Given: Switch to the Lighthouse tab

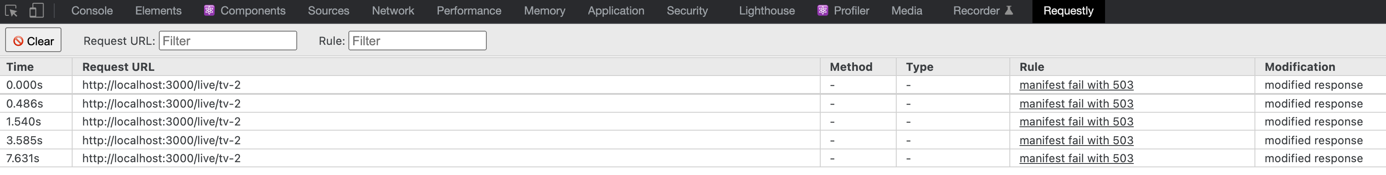Looking at the screenshot, I should click(x=767, y=11).
